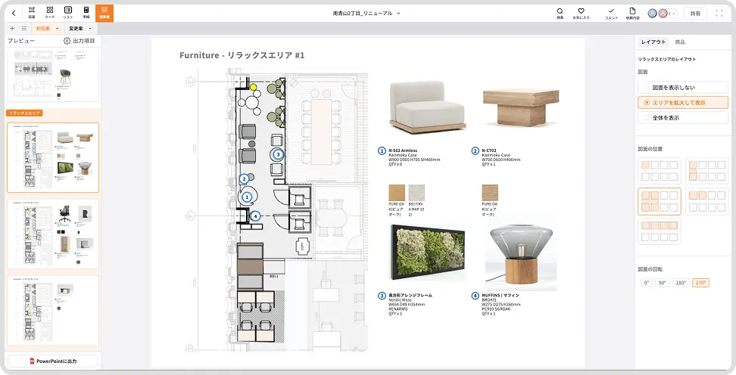Set drawing rotation to 90°

(664, 283)
